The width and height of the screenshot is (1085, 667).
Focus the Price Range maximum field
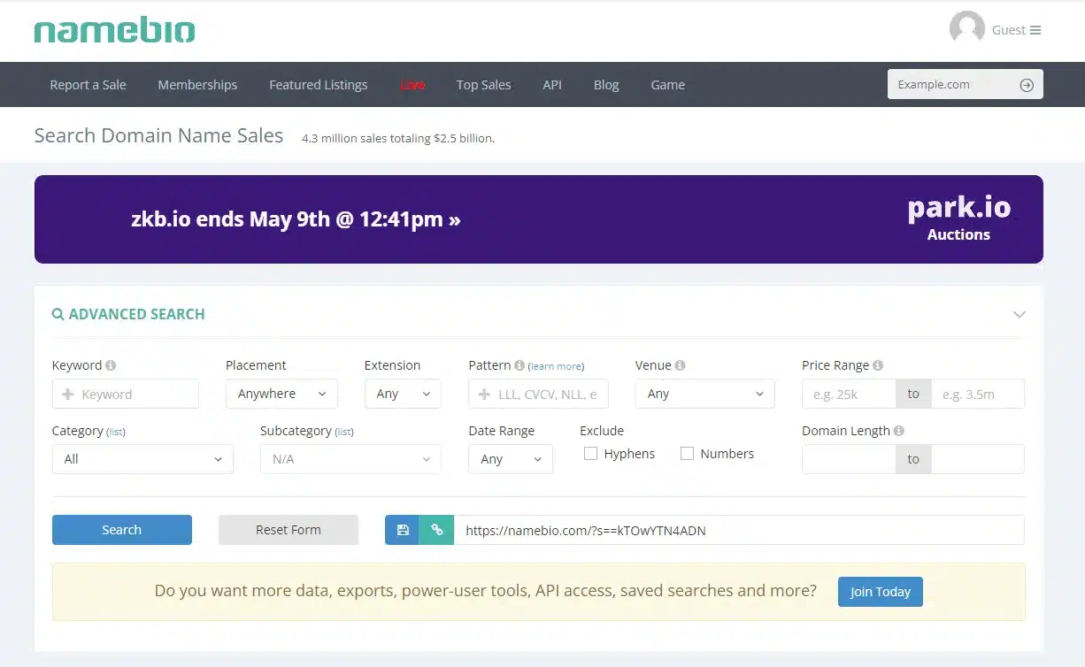(x=978, y=395)
